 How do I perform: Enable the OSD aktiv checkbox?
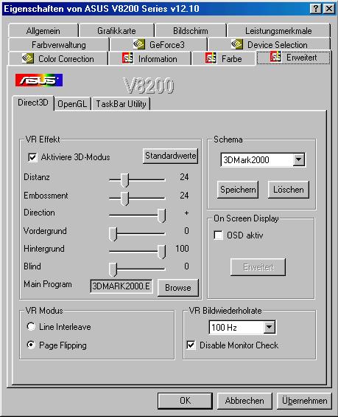click(219, 235)
